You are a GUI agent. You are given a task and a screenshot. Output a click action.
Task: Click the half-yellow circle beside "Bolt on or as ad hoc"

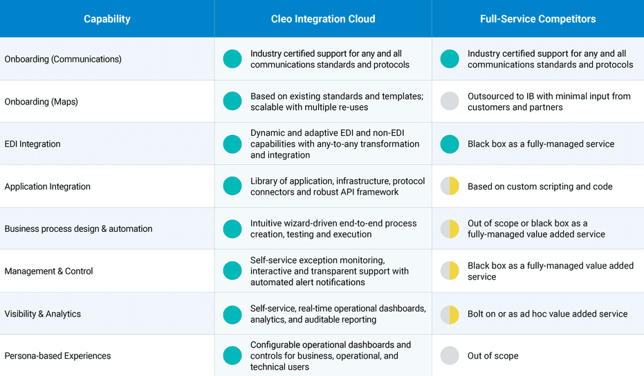(x=450, y=314)
